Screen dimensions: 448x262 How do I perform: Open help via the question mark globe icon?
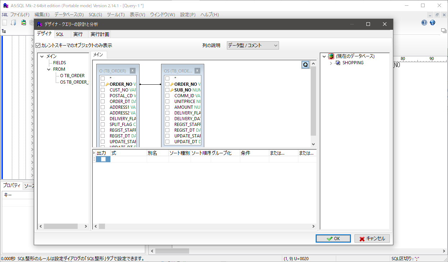point(424,22)
